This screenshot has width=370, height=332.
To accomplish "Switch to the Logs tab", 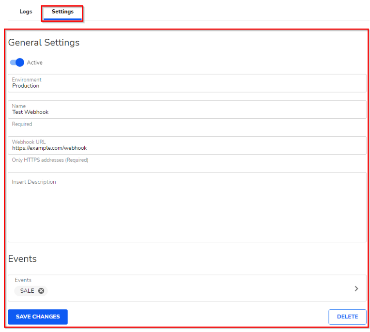I will (26, 12).
